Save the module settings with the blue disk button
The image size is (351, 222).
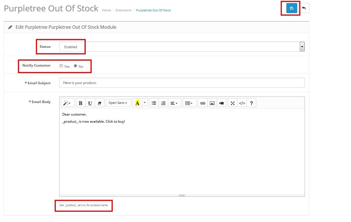click(292, 8)
